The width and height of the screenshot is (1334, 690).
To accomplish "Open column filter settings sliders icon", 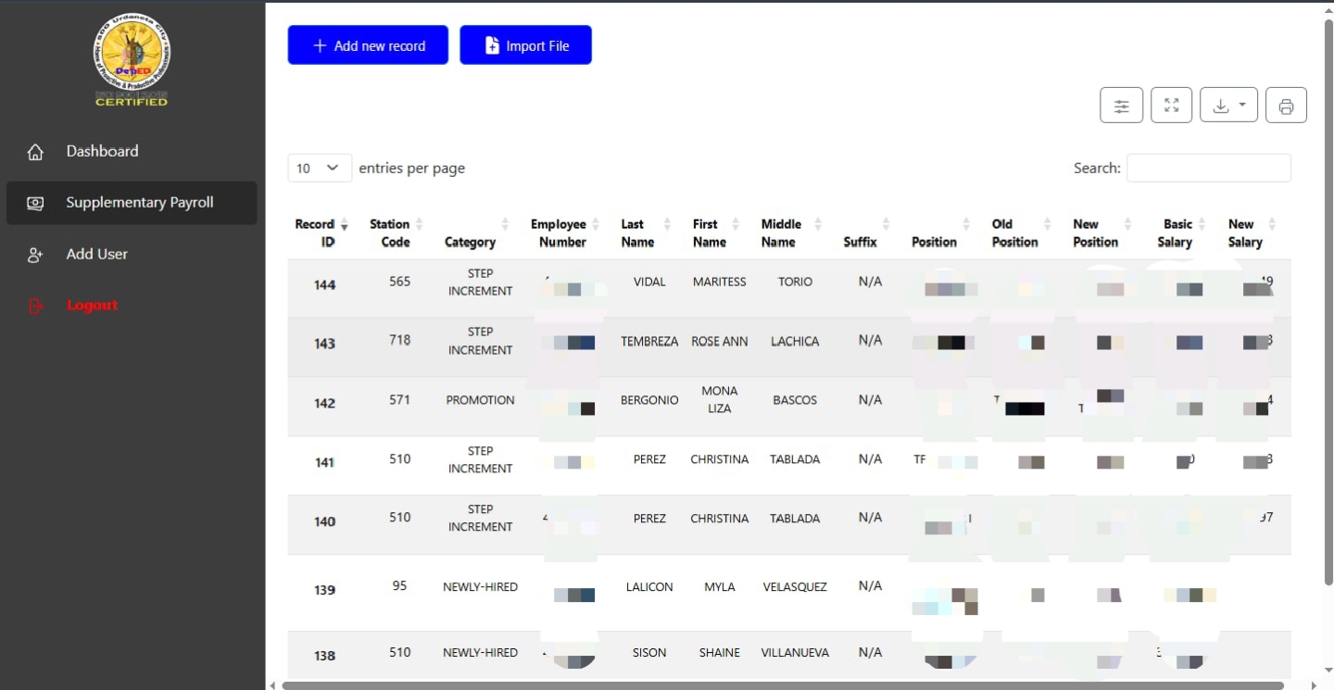I will (x=1121, y=106).
